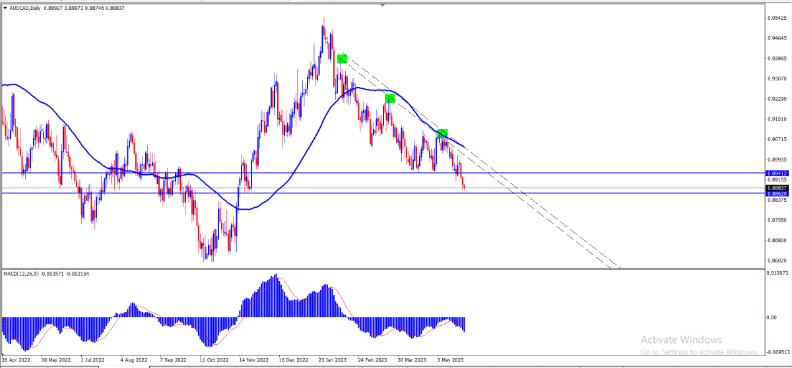Click the 0.93070 price axis label
Screen dimensions: 792x368
click(775, 78)
